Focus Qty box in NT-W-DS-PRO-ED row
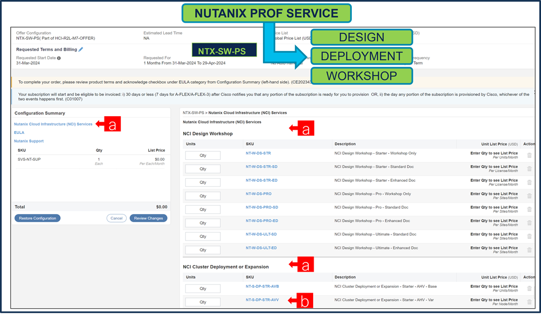The width and height of the screenshot is (541, 319). click(x=203, y=223)
